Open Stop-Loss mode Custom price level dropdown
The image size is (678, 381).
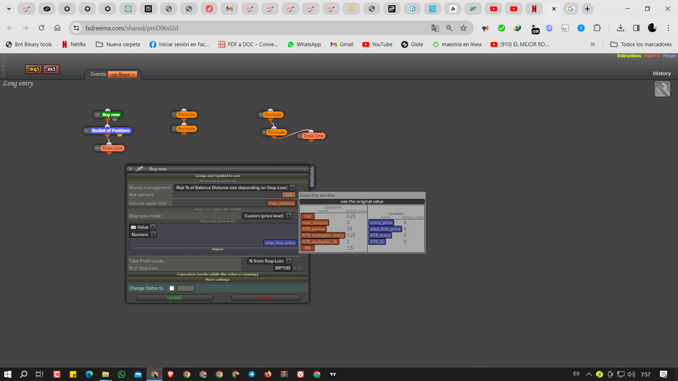(x=267, y=216)
